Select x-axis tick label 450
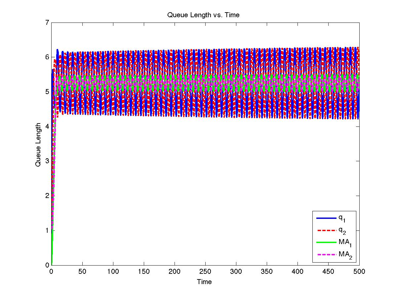 [328, 271]
